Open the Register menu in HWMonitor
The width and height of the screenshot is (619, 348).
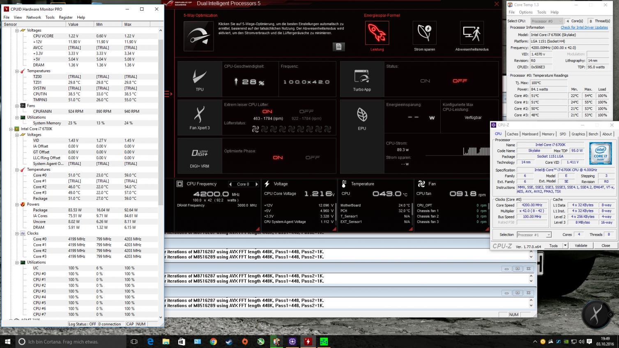pos(66,17)
